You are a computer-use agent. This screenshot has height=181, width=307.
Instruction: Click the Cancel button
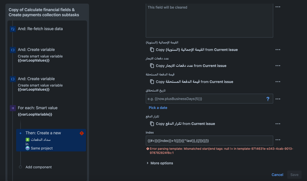pyautogui.click(x=277, y=175)
